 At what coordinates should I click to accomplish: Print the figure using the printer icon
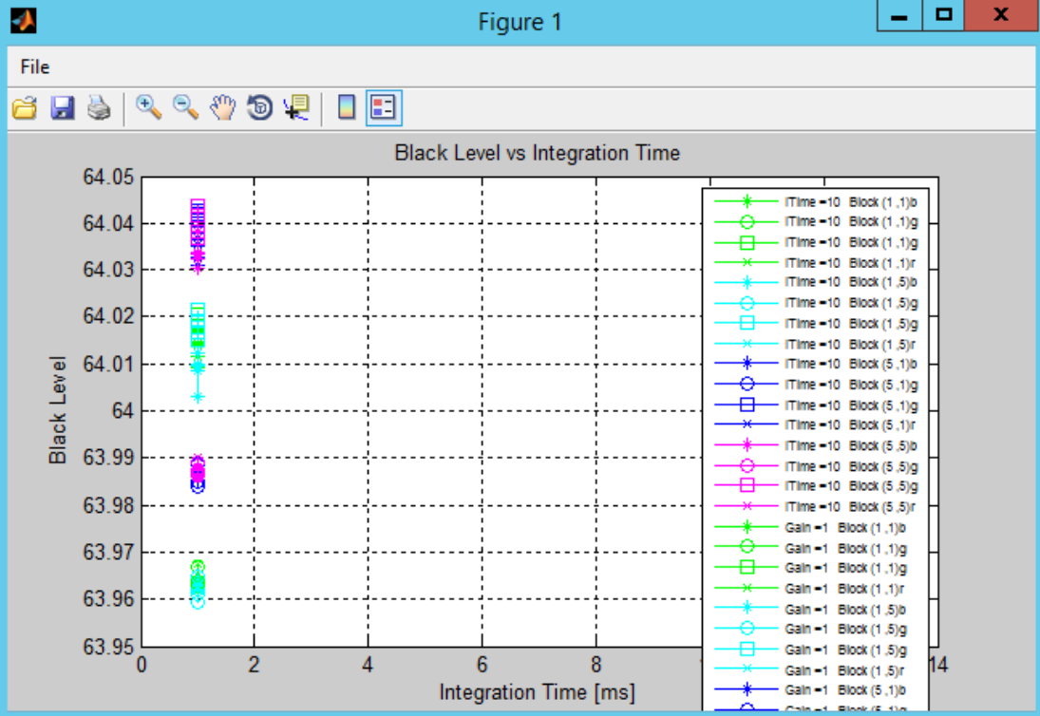click(99, 108)
